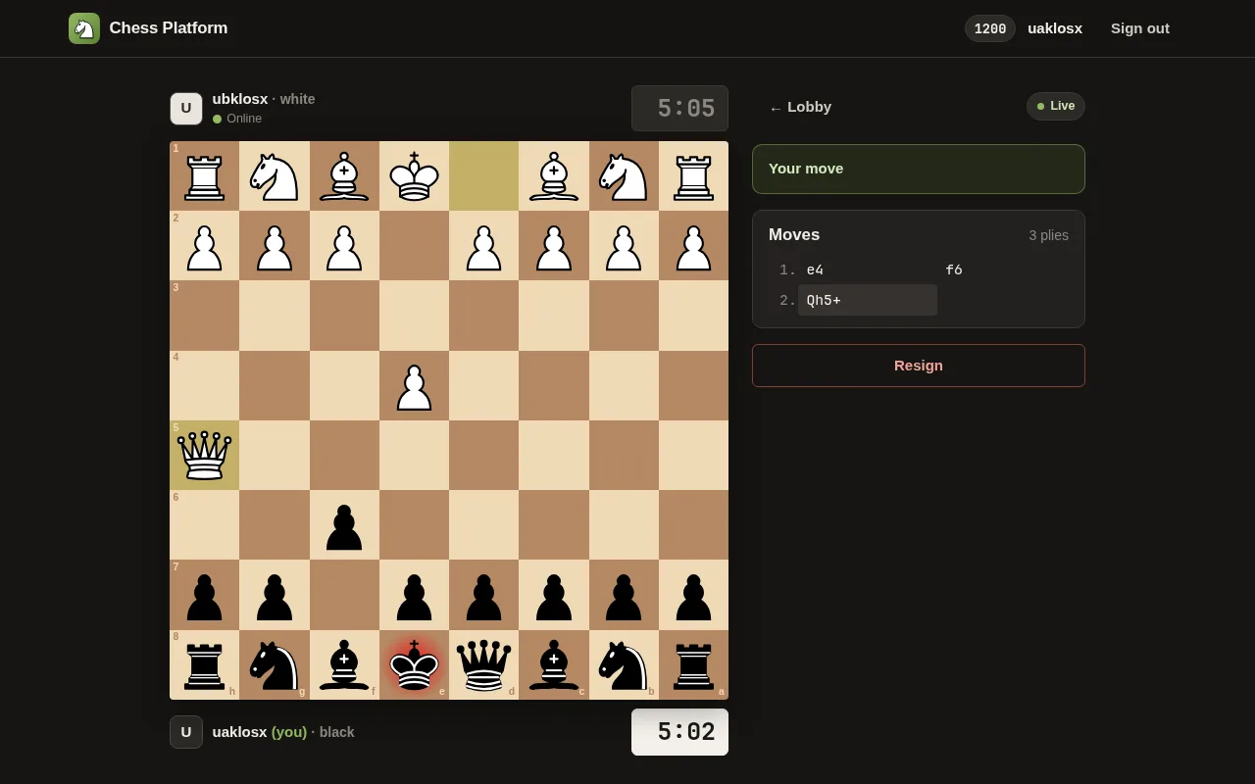Click the white pawn on e4

pos(414,386)
